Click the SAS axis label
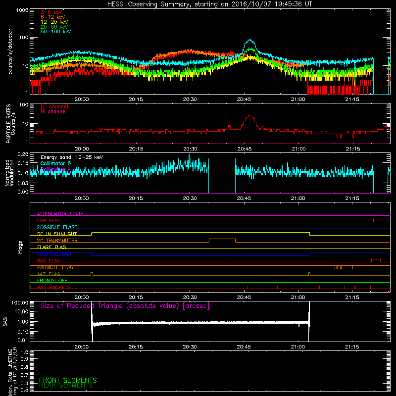 coord(5,322)
